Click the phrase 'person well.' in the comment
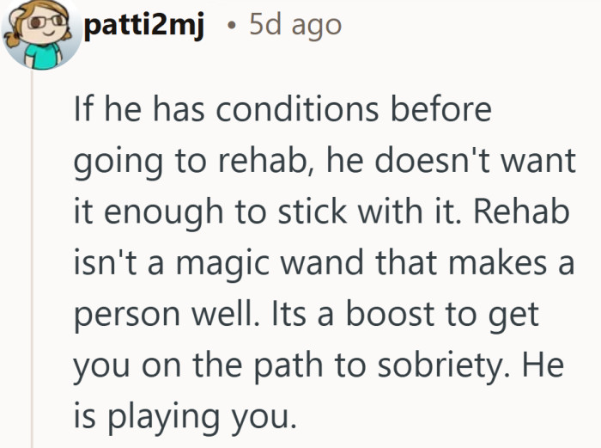This screenshot has width=601, height=448. coord(166,315)
